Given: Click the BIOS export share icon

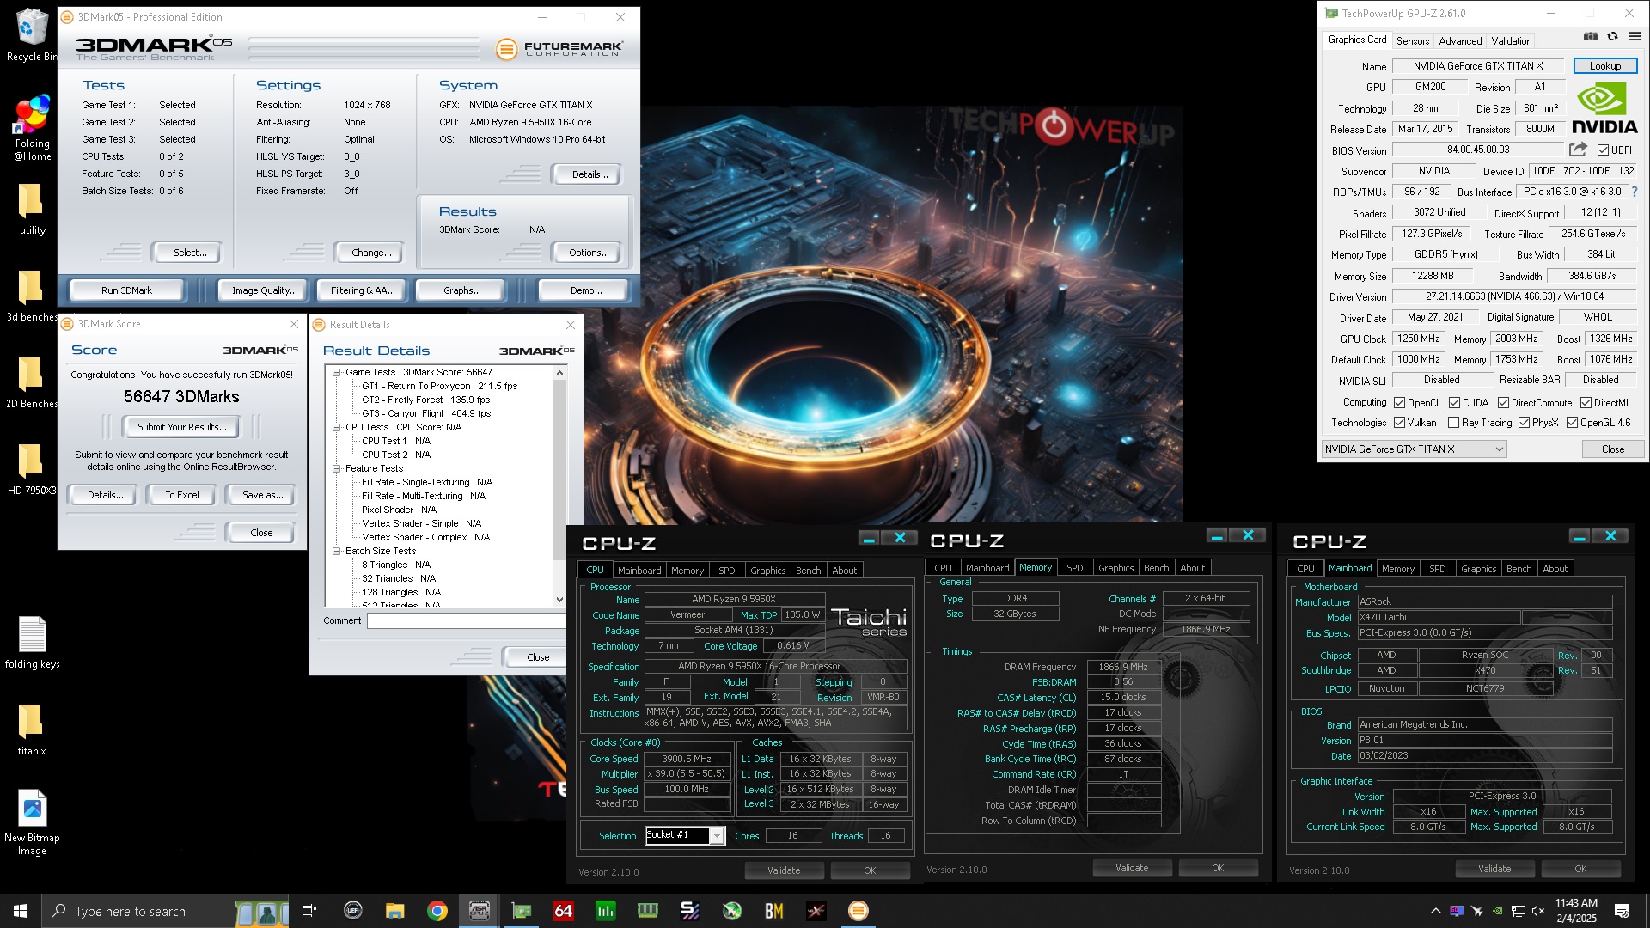Looking at the screenshot, I should coord(1578,150).
